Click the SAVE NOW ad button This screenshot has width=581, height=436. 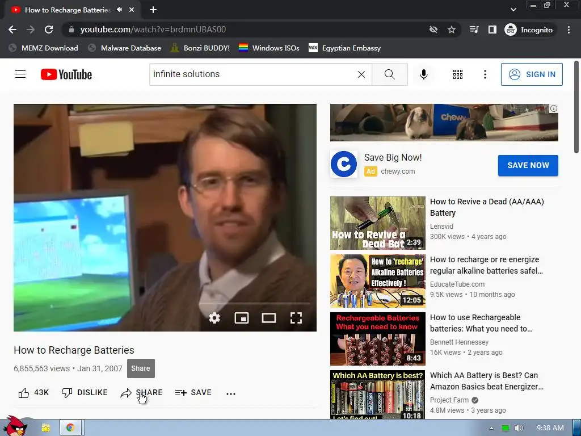[x=528, y=165]
